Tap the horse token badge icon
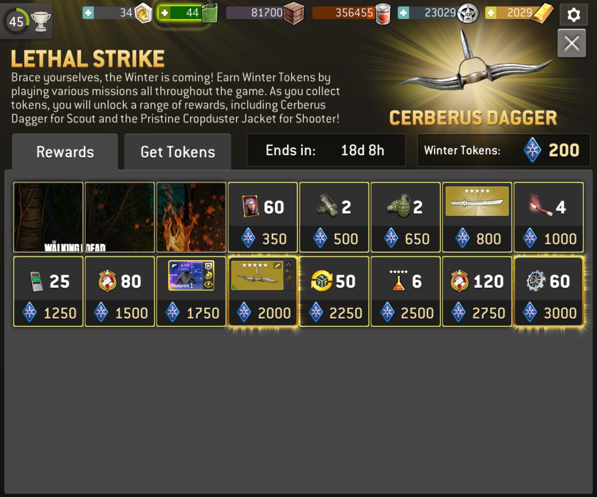The height and width of the screenshot is (497, 597). coord(143,13)
